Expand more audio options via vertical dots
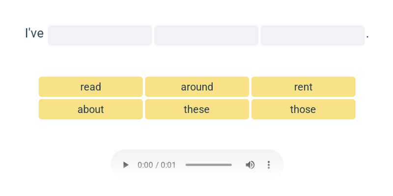 coord(268,165)
